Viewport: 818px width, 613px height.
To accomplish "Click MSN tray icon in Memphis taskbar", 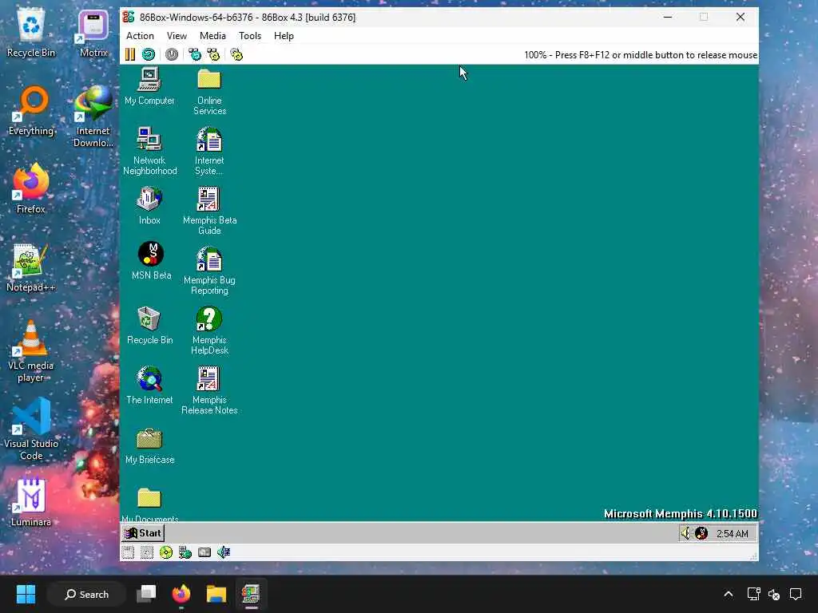I will [x=701, y=532].
